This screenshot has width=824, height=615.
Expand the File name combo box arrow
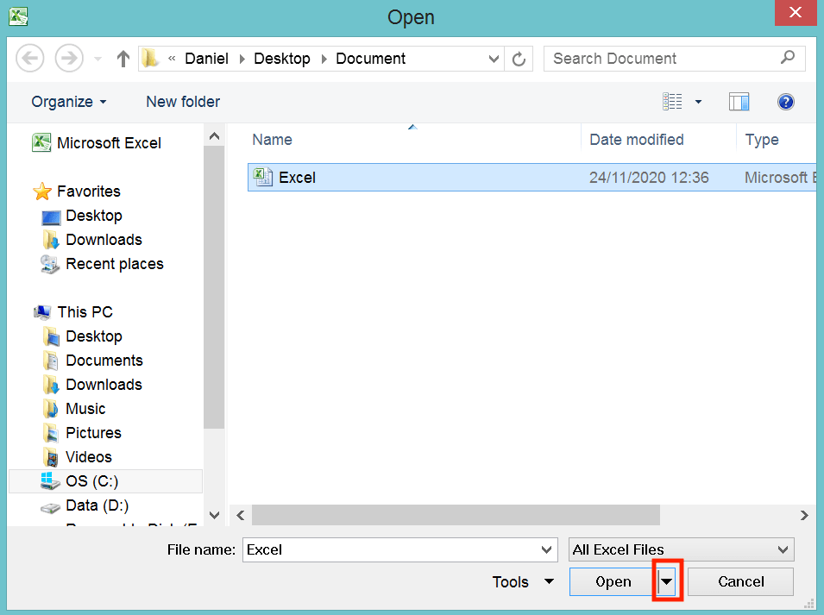[546, 549]
